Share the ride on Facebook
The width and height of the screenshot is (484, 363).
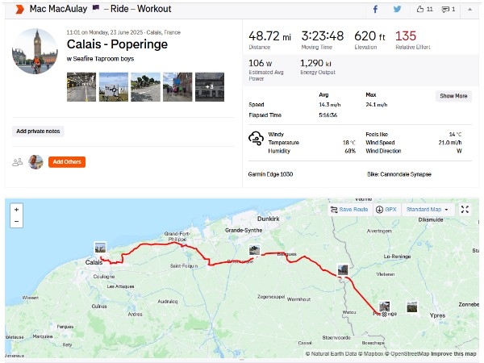click(375, 9)
